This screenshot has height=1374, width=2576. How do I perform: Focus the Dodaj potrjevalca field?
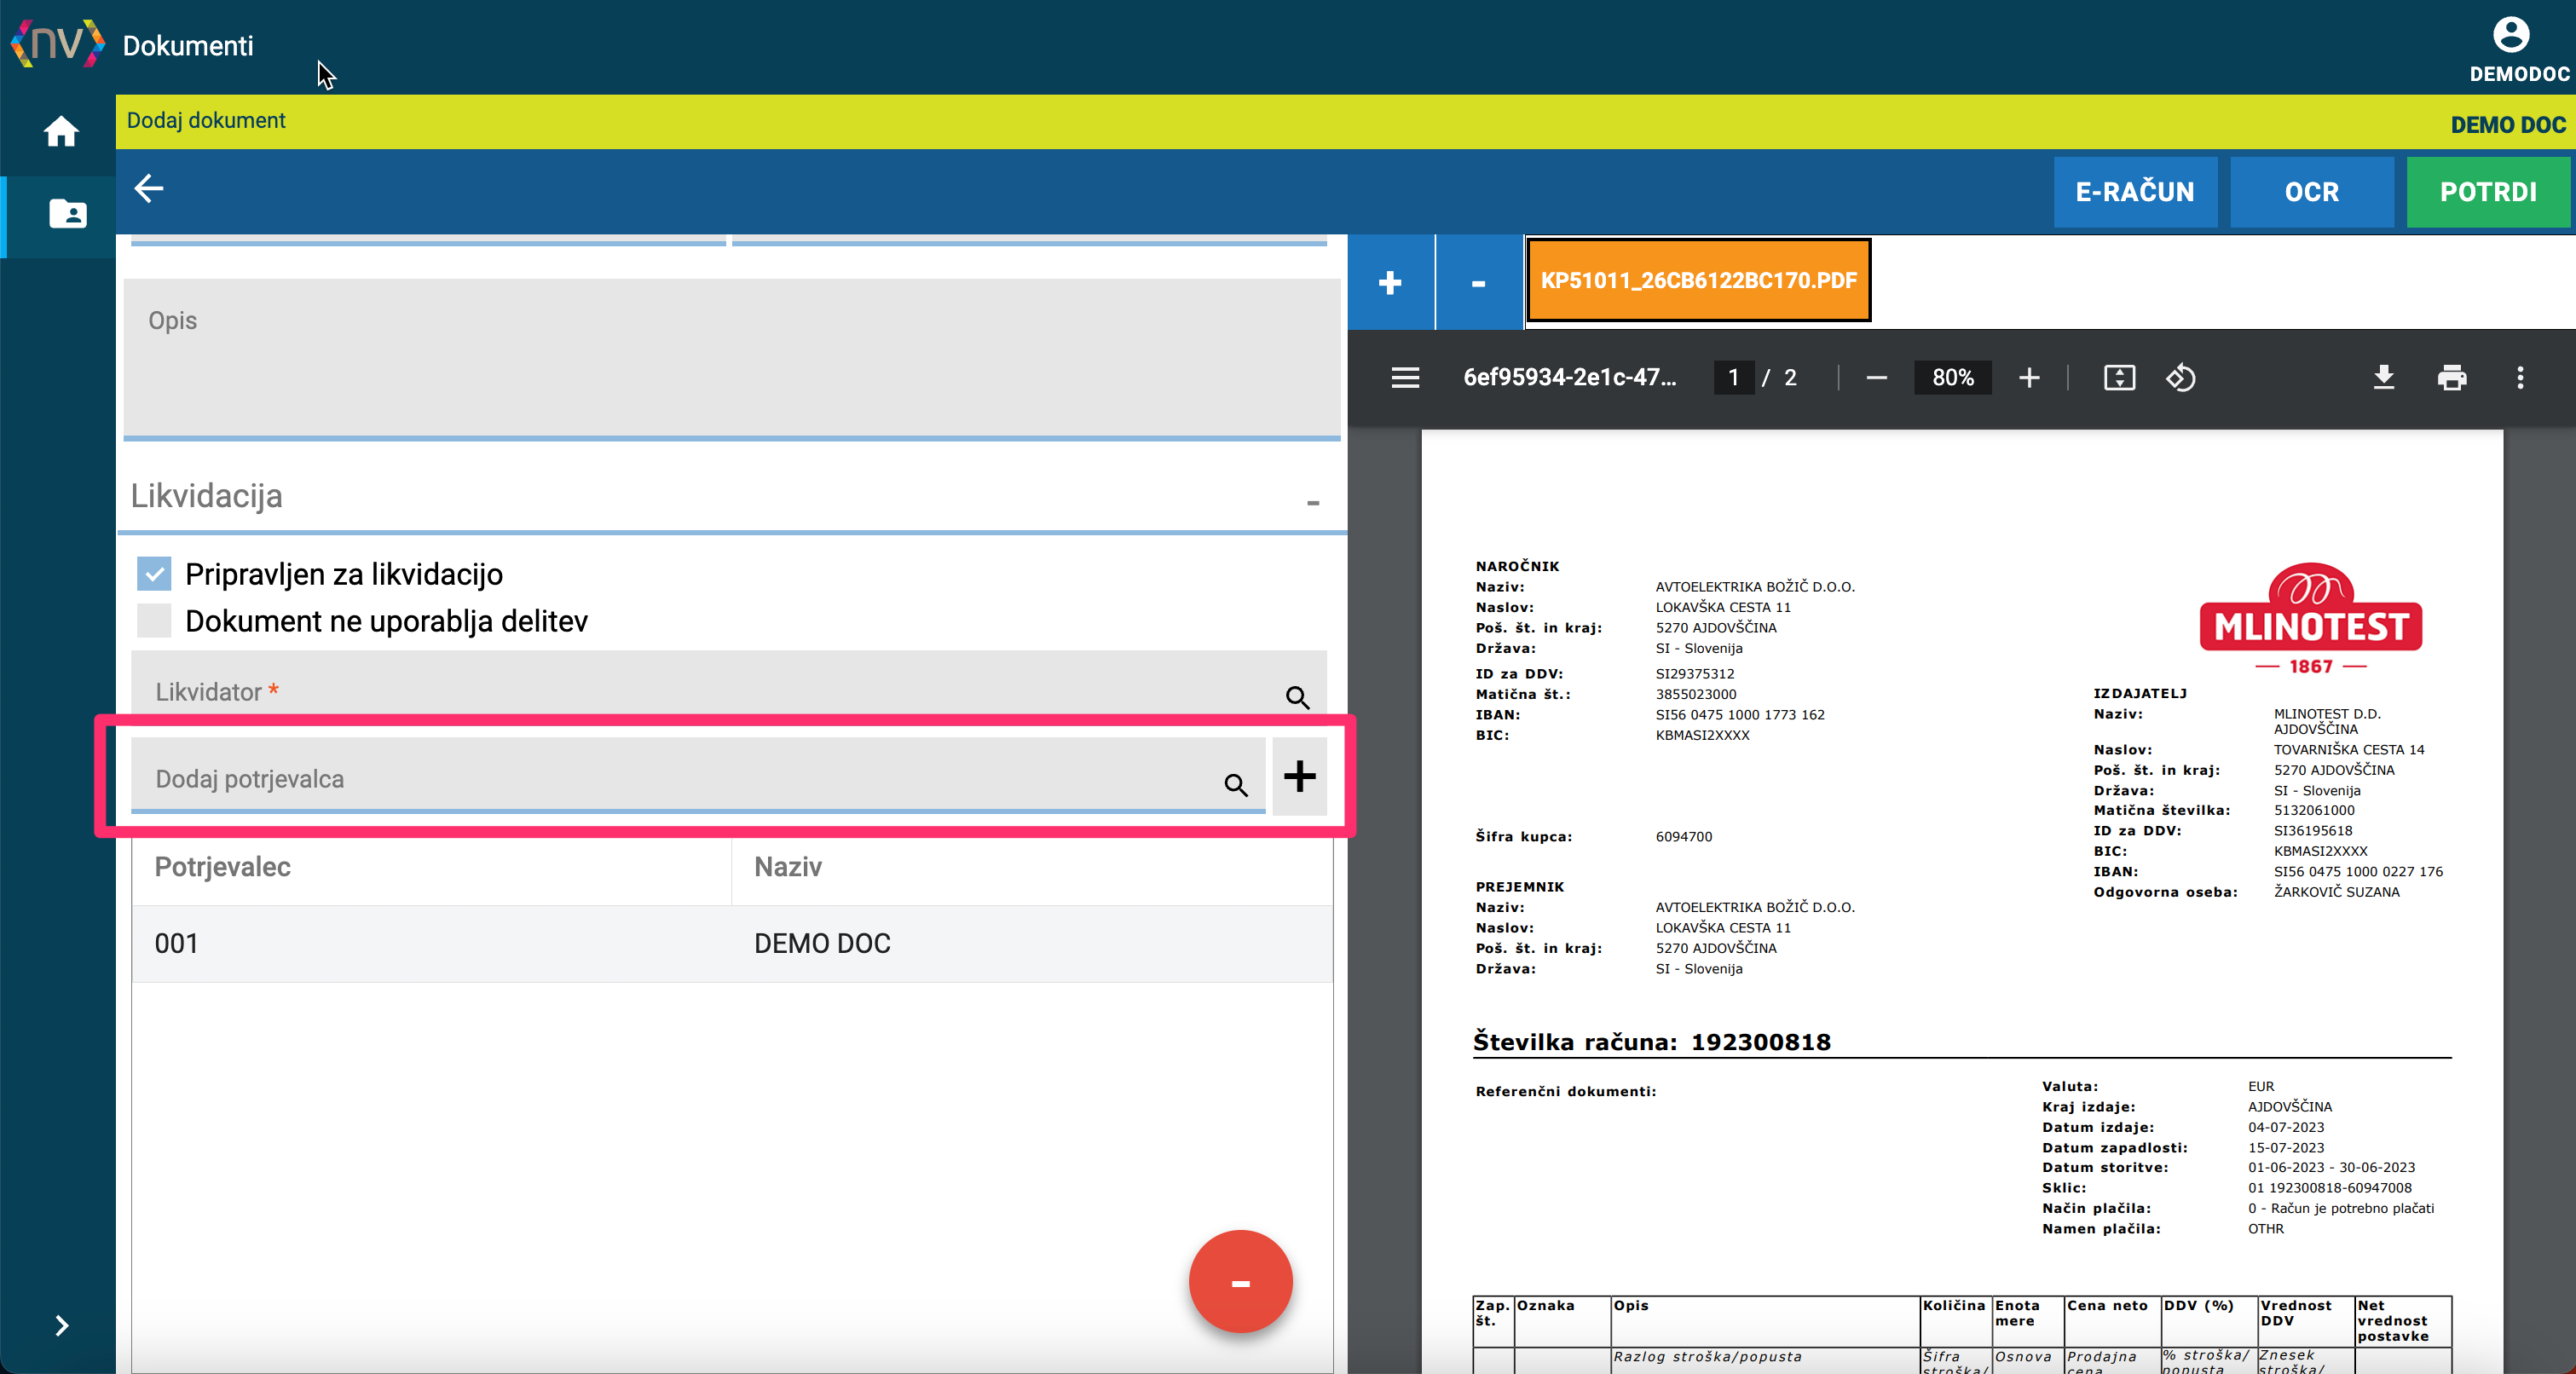pos(697,777)
